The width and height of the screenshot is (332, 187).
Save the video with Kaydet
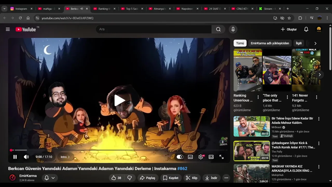[x=171, y=178]
